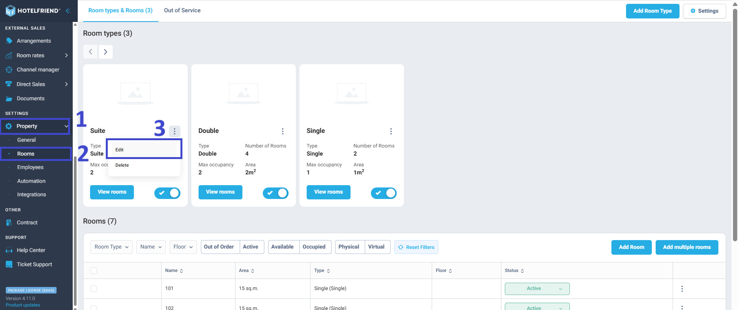Open row 101 three-dot actions menu
738x310 pixels.
coord(682,288)
